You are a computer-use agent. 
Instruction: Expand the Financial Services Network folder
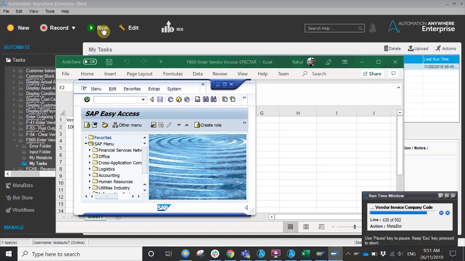pos(90,150)
